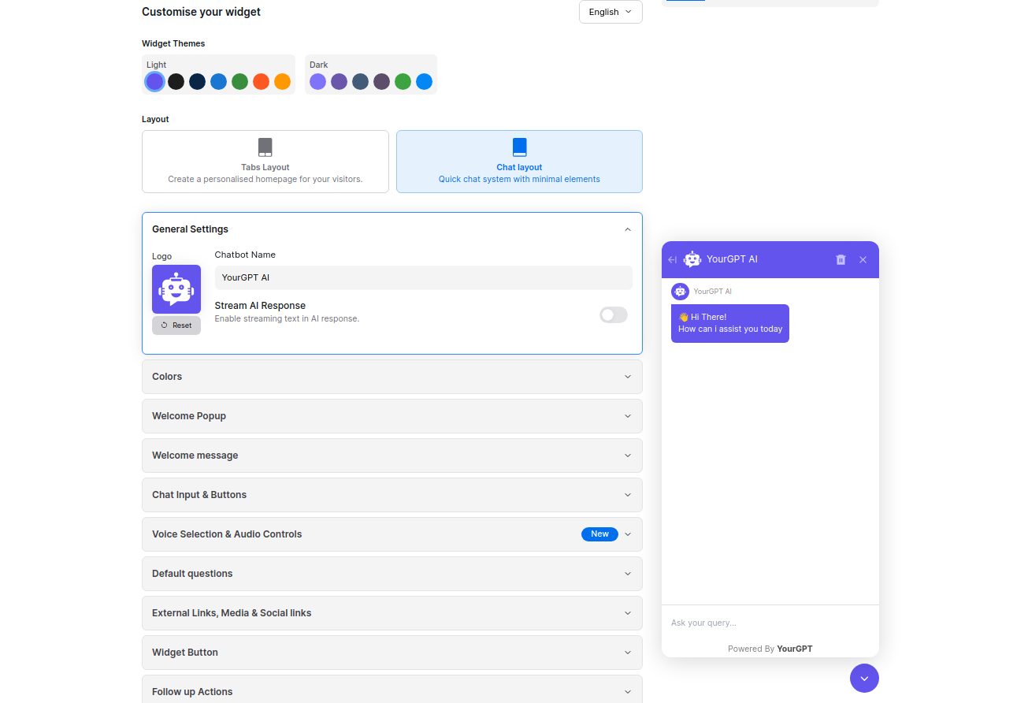Click the Chat layout blue icon
Viewport: 1028px width, 703px height.
pos(518,147)
